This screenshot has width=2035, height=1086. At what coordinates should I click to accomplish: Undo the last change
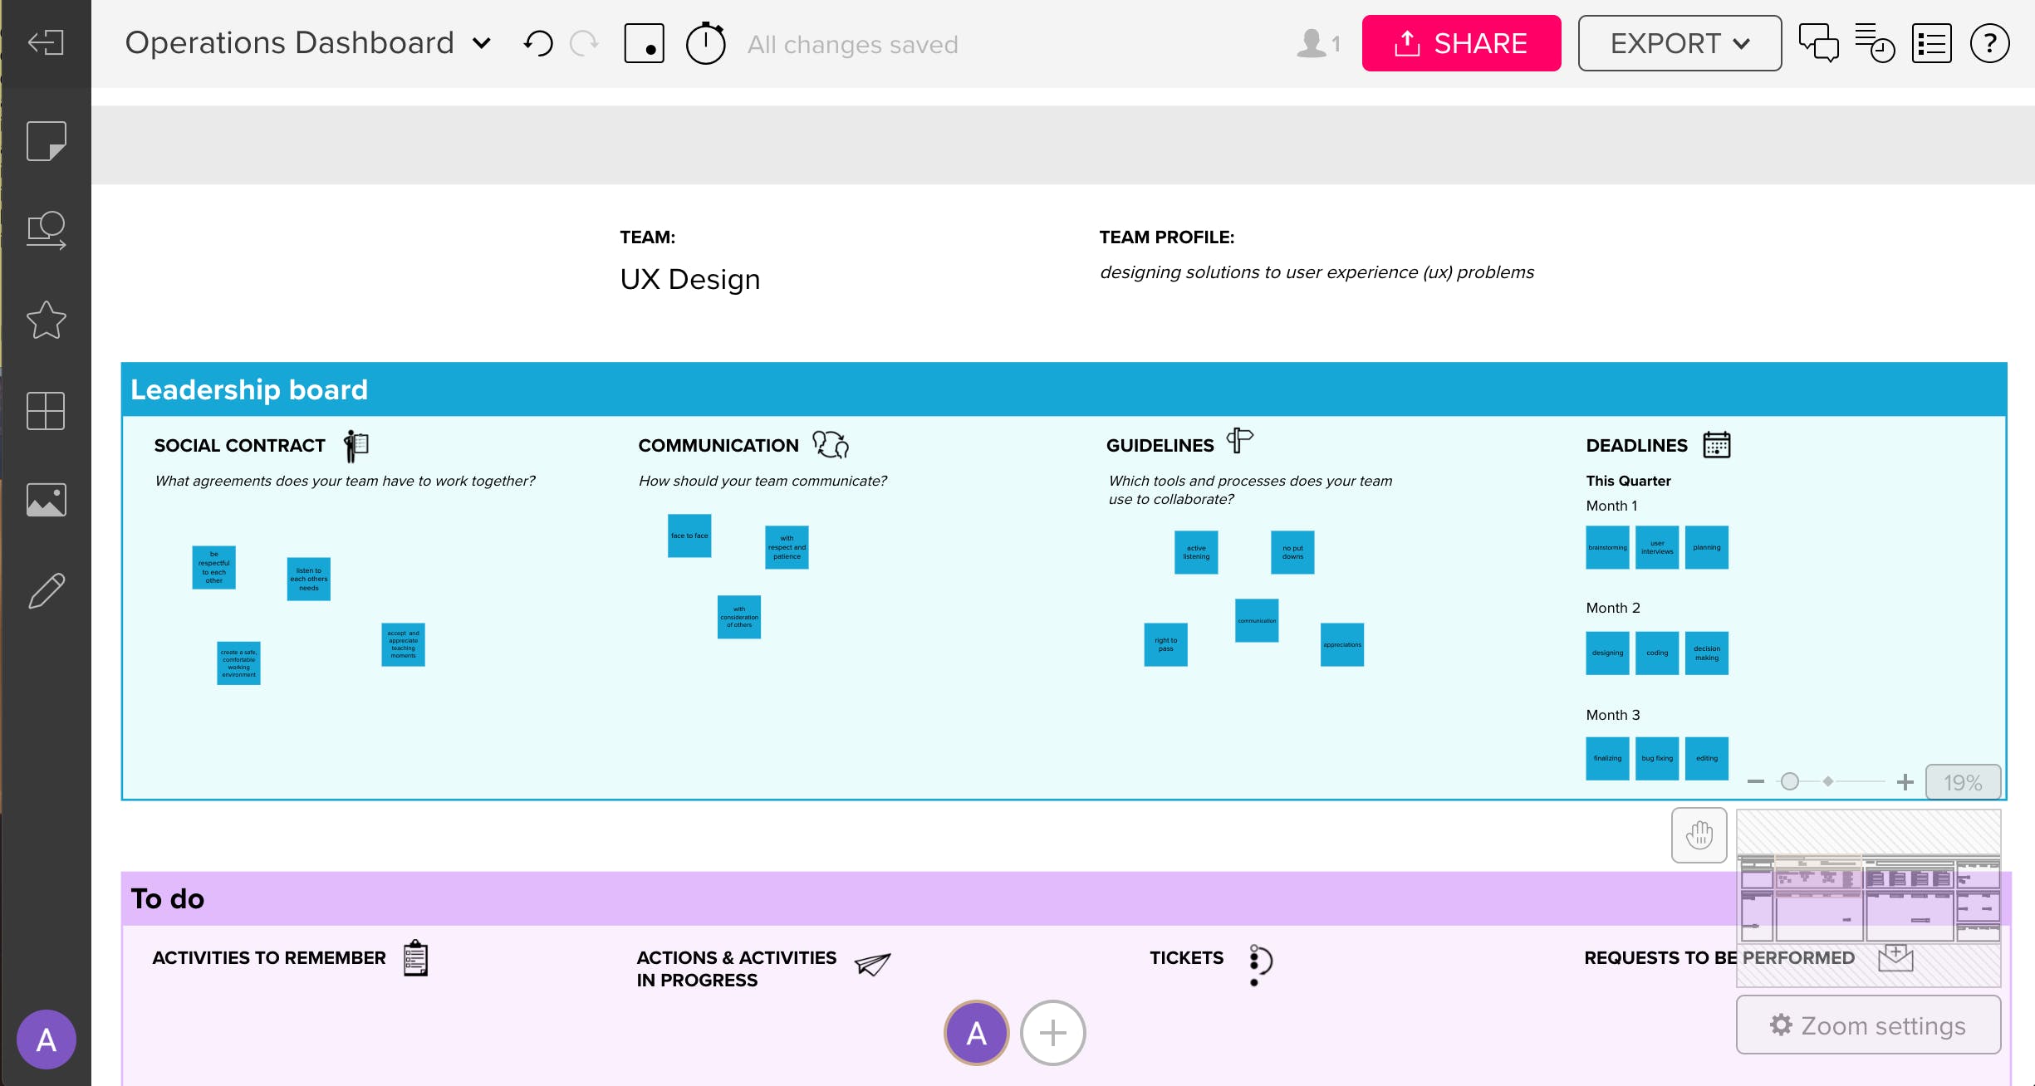tap(537, 42)
